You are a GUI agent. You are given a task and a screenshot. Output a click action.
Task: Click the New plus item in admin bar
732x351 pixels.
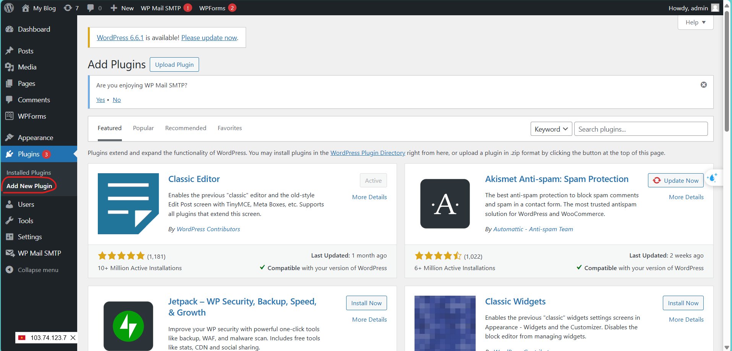click(x=122, y=8)
